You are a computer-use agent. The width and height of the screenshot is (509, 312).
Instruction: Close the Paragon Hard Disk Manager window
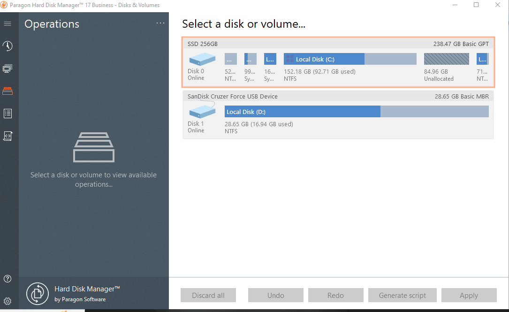pos(498,5)
